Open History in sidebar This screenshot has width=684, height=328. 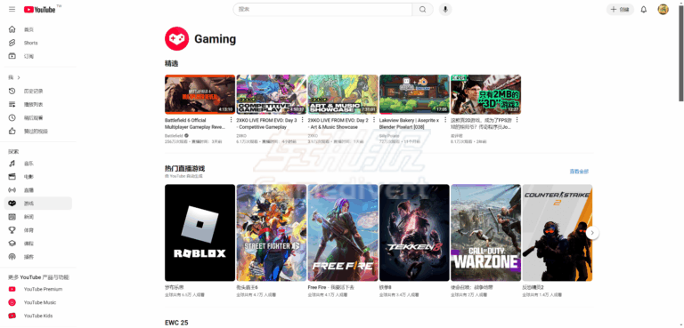[38, 91]
